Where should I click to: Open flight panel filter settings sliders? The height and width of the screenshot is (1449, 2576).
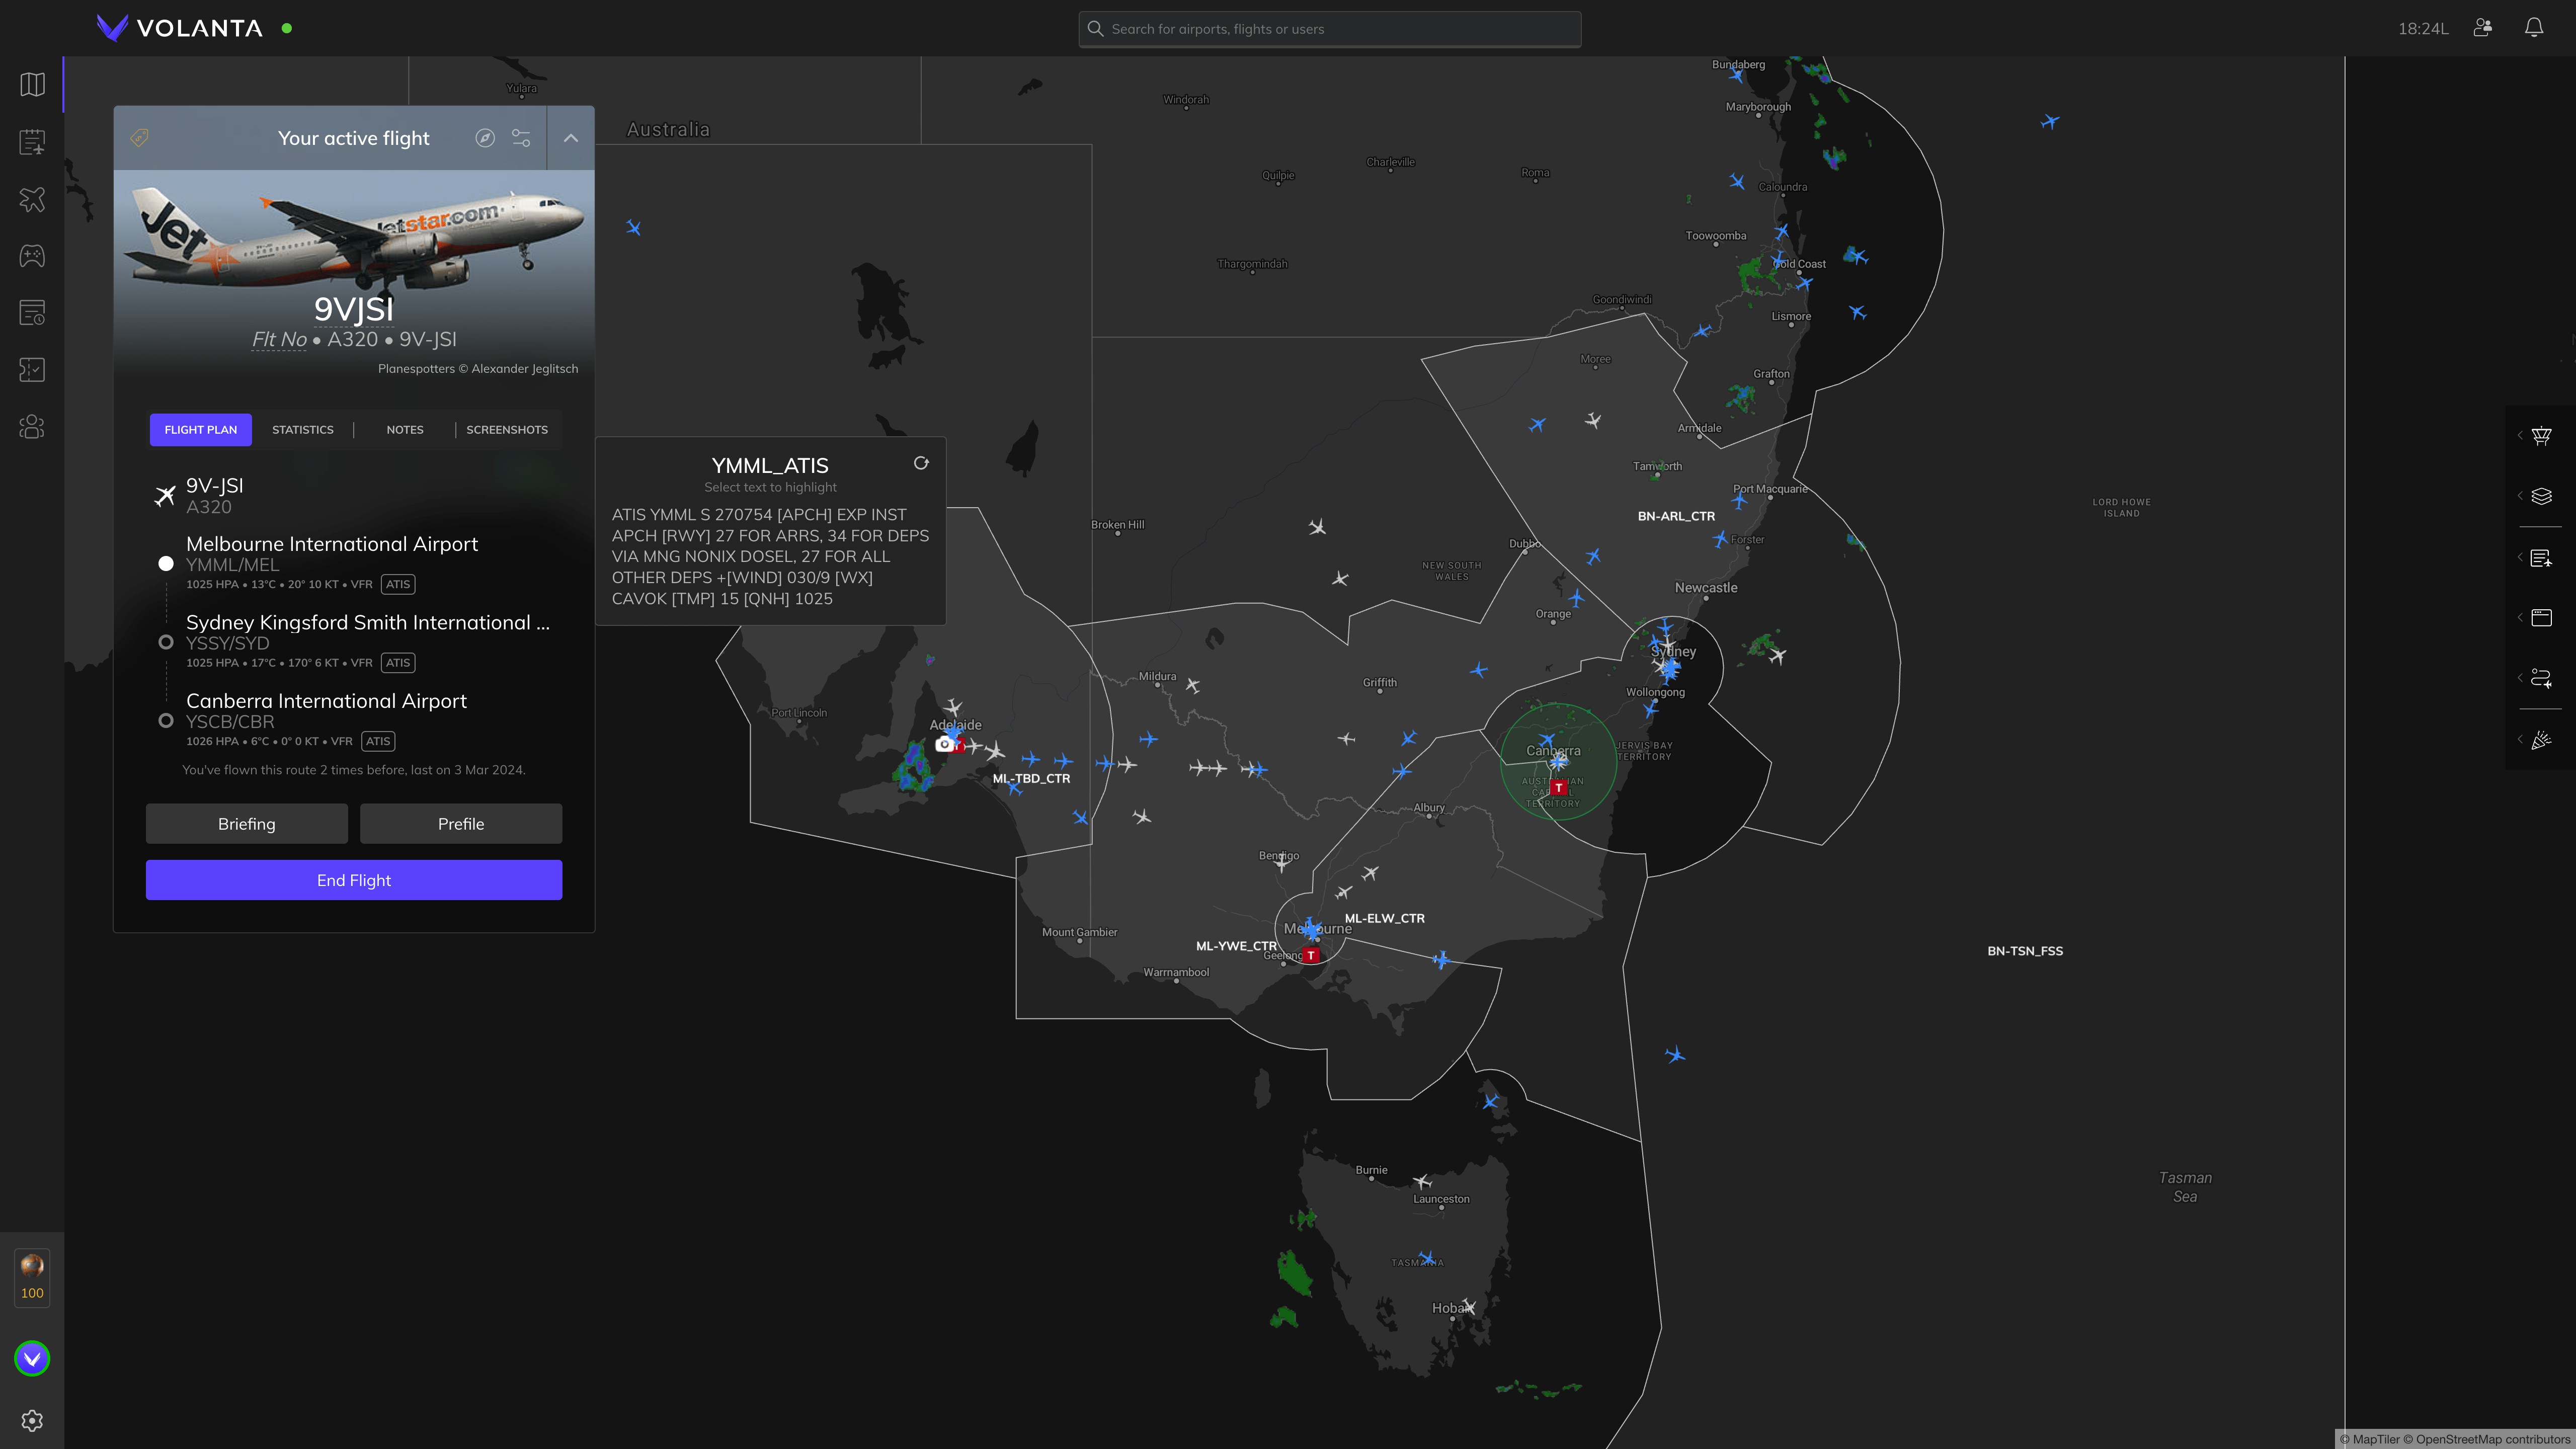pos(521,138)
